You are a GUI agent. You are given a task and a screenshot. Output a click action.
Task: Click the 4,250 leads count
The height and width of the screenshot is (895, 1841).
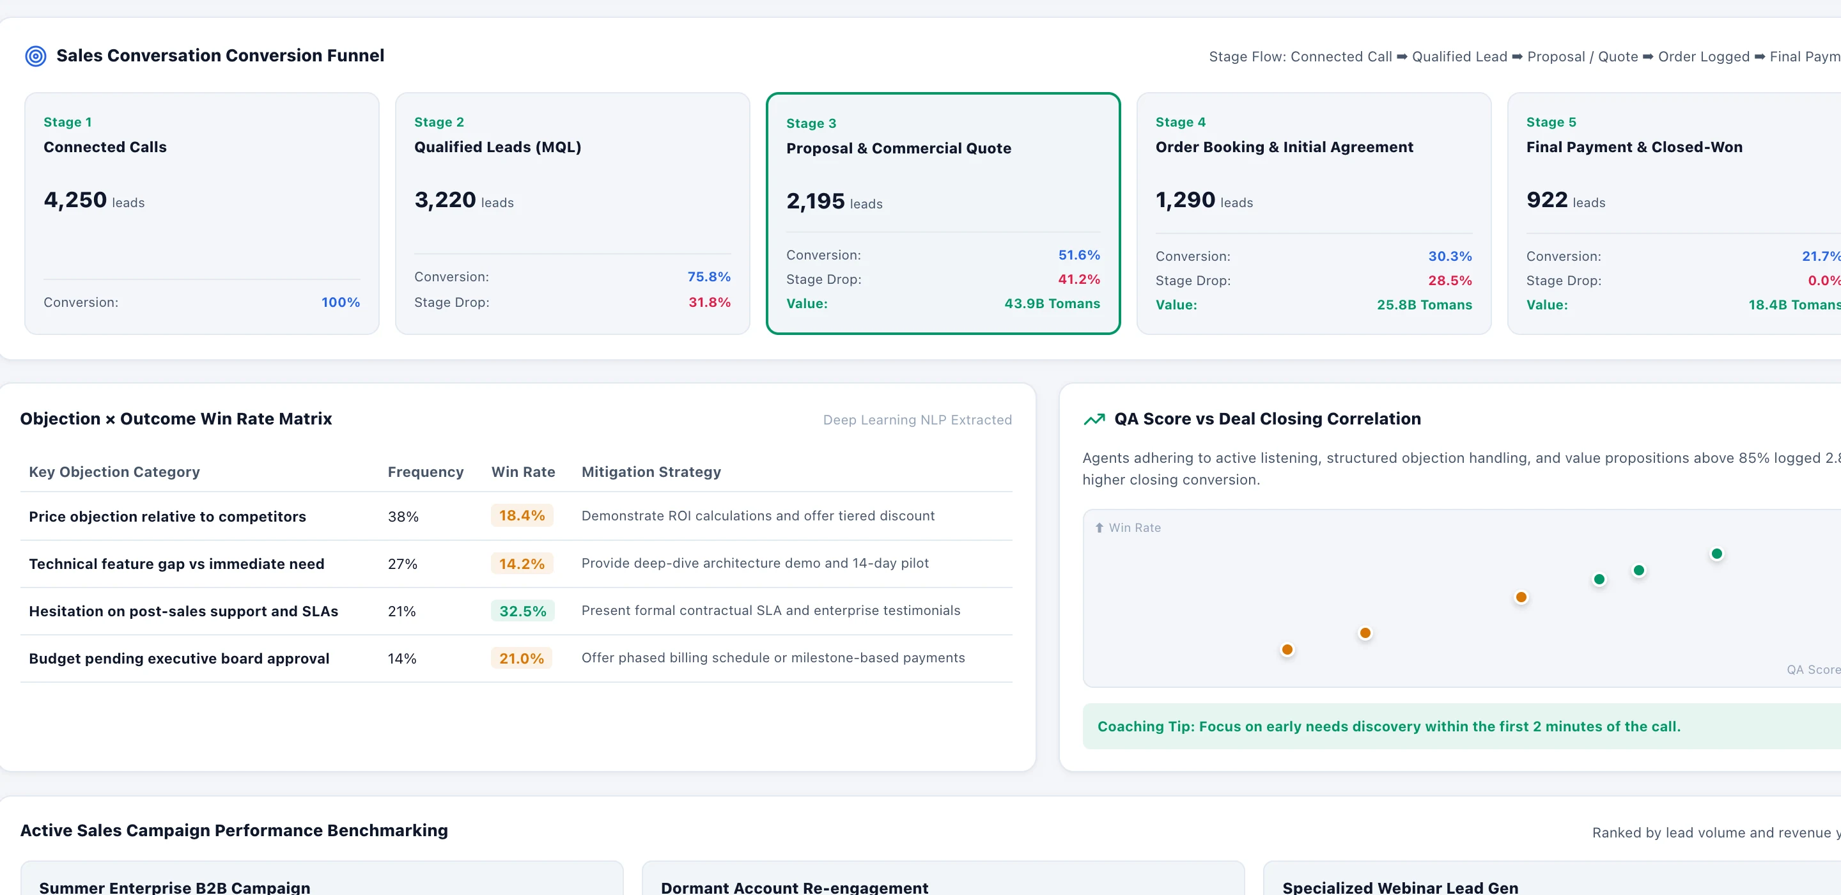click(x=95, y=200)
